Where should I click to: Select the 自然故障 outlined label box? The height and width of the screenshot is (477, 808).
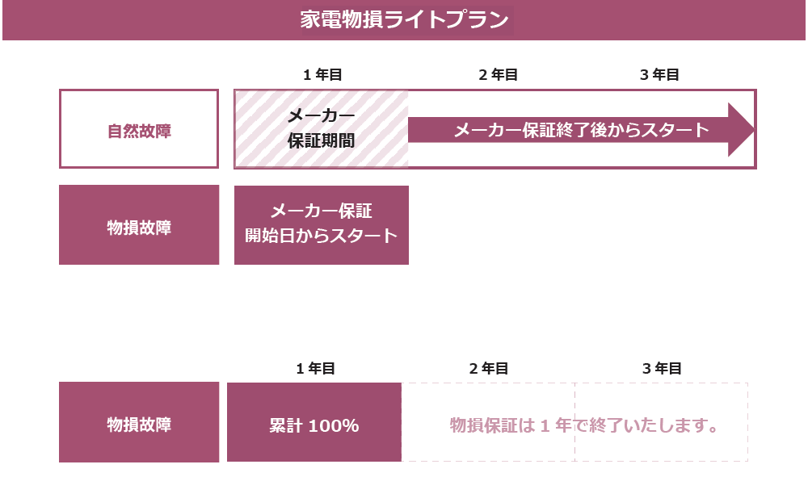[139, 128]
